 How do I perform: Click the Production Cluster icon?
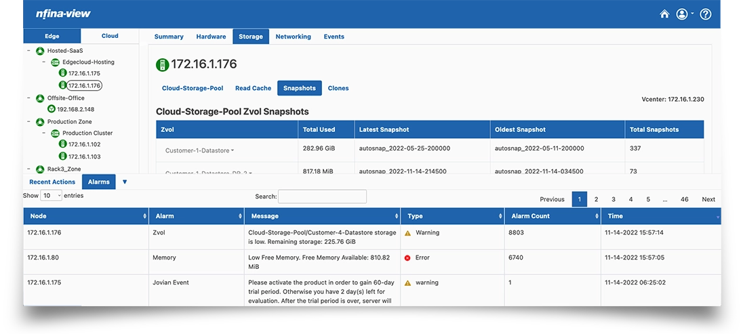coord(56,133)
